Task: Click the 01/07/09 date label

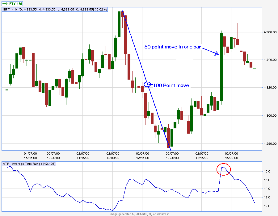Action: point(30,153)
